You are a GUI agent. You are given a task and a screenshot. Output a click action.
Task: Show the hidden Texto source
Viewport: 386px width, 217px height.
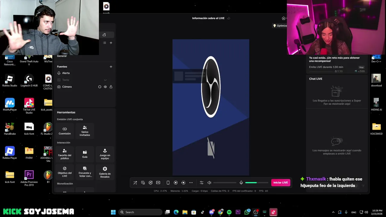[105, 80]
